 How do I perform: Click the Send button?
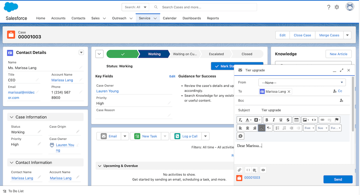coord(338,179)
